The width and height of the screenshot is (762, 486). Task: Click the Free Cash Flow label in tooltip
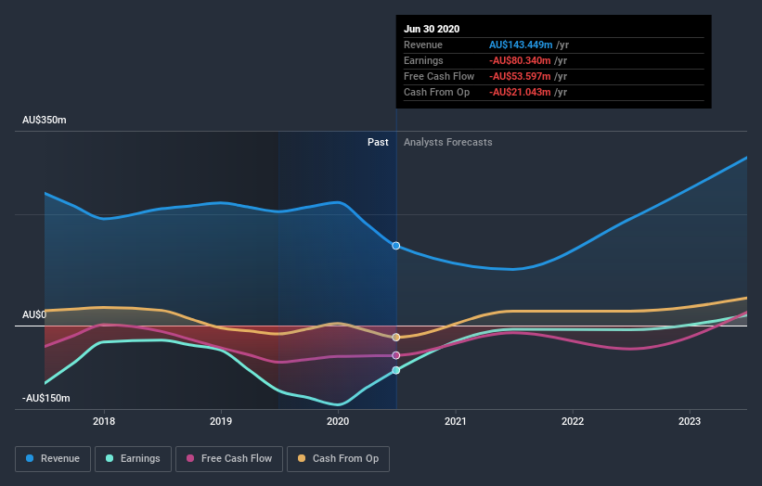(x=439, y=76)
